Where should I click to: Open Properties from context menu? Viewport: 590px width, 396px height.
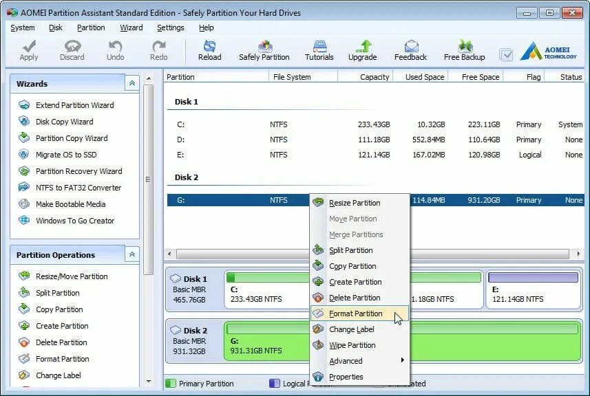point(360,377)
